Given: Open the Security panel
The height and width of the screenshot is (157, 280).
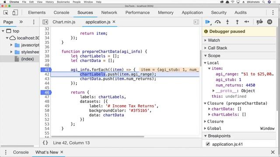Looking at the screenshot, I should coord(219,13).
